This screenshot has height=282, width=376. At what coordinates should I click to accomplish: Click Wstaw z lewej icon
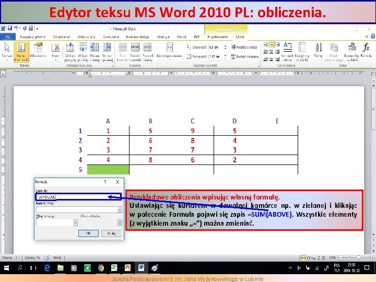94,47
